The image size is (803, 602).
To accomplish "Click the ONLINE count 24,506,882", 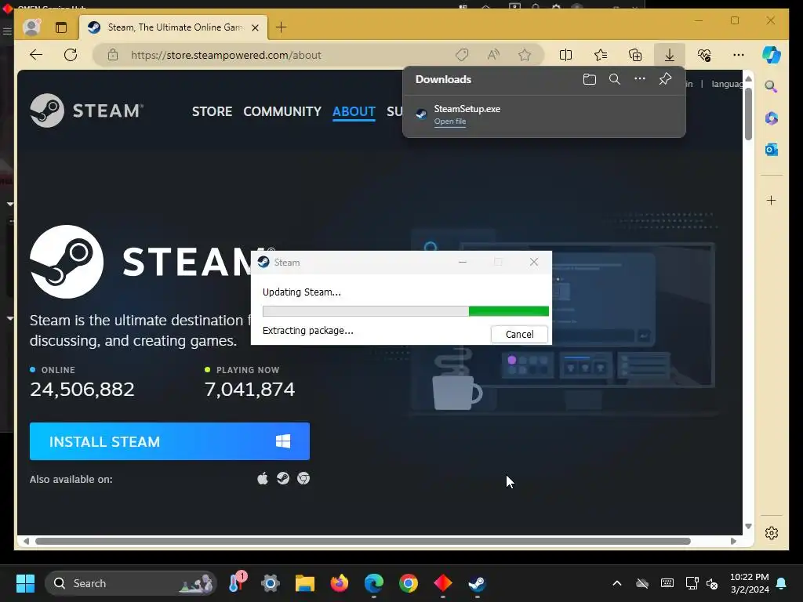I will coord(82,390).
